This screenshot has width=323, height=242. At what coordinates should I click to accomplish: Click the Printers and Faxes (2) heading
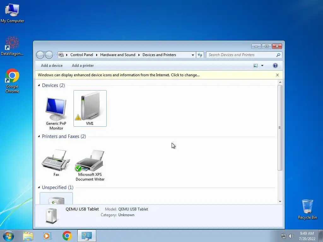tap(64, 136)
